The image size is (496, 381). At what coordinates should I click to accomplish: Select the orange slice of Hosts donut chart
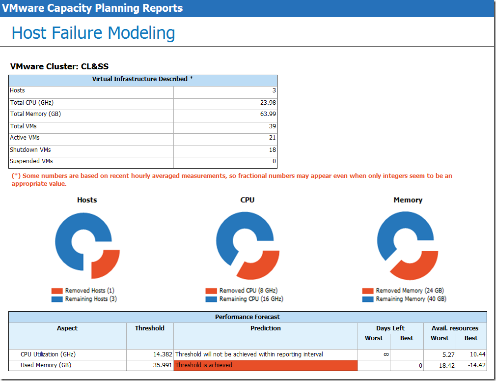click(107, 264)
